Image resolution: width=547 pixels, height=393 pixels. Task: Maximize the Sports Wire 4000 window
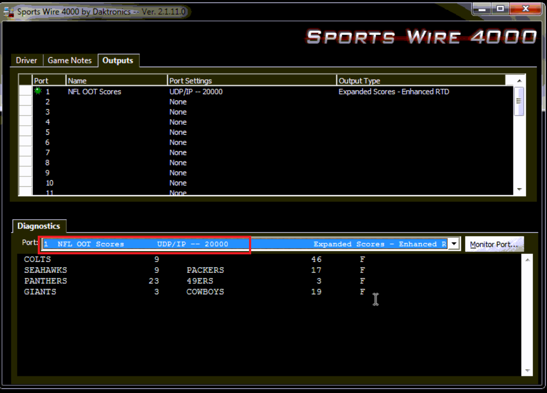[500, 9]
